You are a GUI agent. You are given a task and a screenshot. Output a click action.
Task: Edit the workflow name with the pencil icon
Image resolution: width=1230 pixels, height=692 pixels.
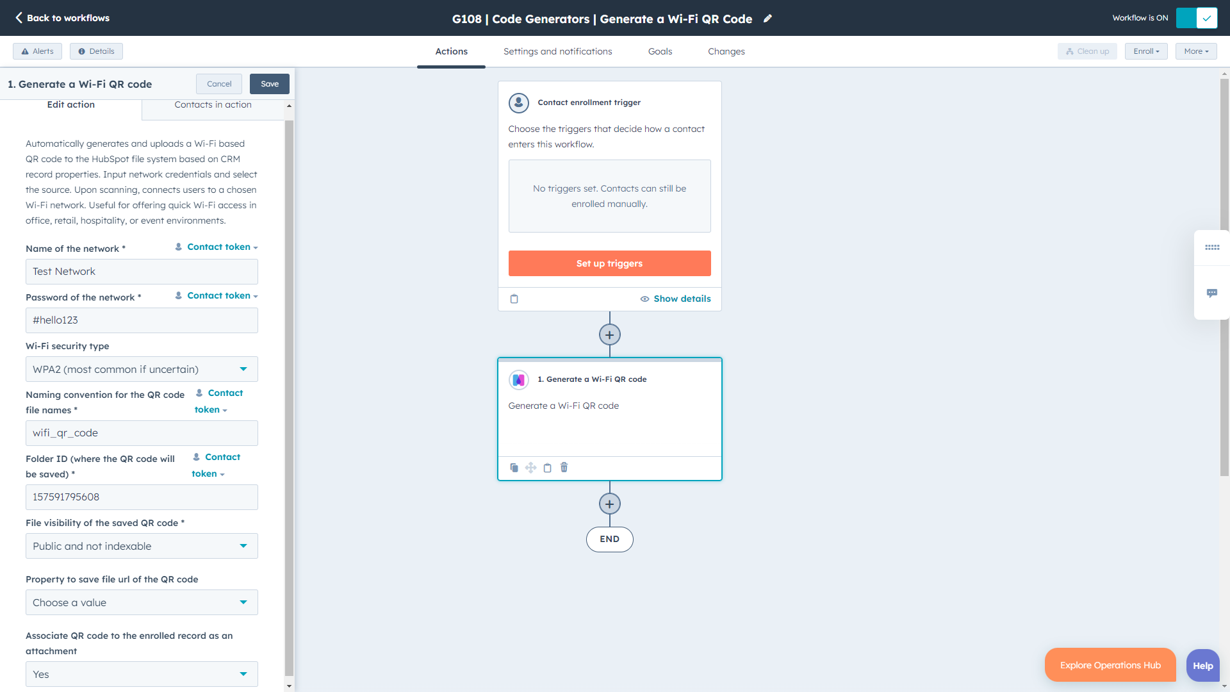click(768, 19)
